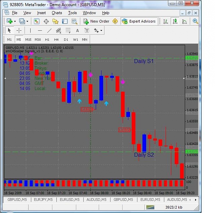Screen dimensions: 215x213
Task: Select the EURJPY,M5 chart tab
Action: (43, 200)
